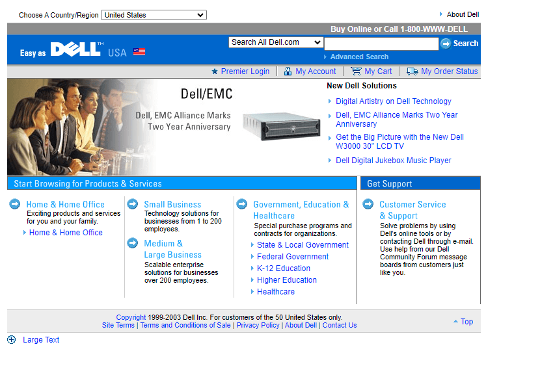Screen dimensions: 540x390
Task: Click the My Account person icon
Action: (x=288, y=71)
